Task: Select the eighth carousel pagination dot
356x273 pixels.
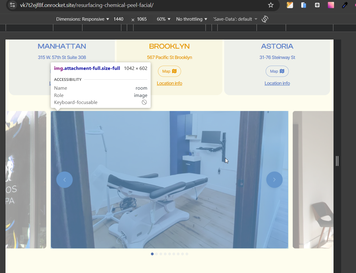Action: pos(183,254)
